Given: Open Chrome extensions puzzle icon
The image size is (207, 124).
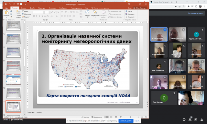Looking at the screenshot, I should [188, 6].
